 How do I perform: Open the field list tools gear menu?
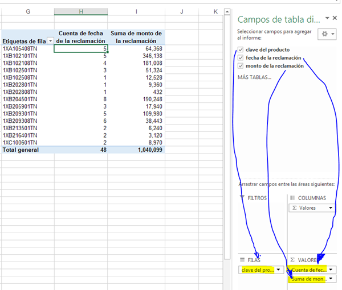[328, 34]
